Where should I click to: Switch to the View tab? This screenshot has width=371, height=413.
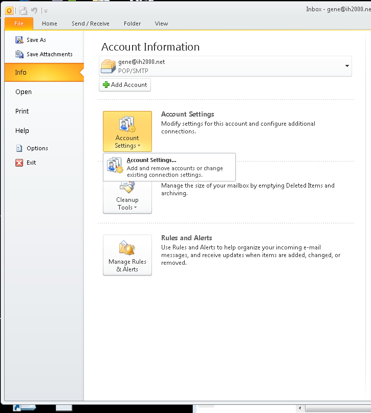(161, 24)
